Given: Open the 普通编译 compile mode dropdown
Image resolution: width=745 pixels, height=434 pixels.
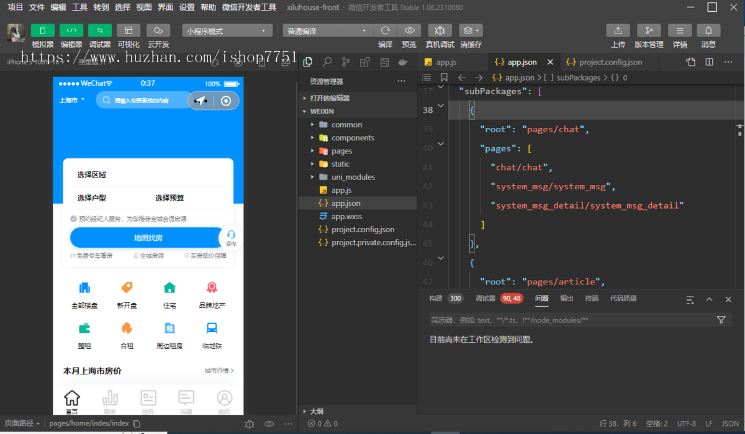Looking at the screenshot, I should [327, 30].
